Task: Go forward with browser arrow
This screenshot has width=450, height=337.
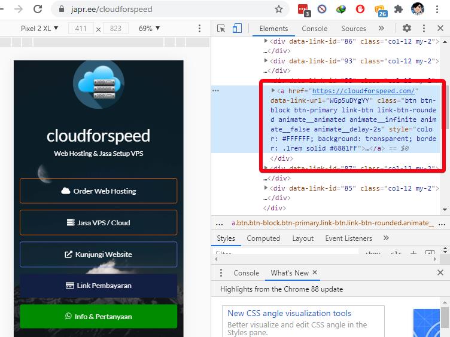Action: tap(19, 9)
